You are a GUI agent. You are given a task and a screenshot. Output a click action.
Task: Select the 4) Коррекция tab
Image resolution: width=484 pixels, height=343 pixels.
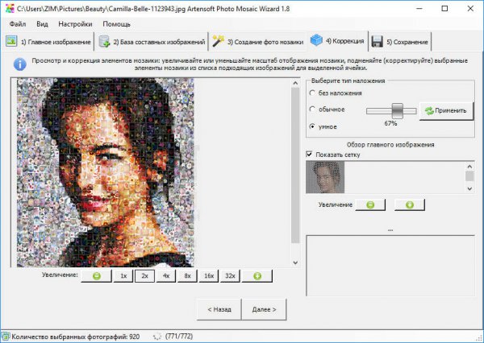[x=337, y=41]
